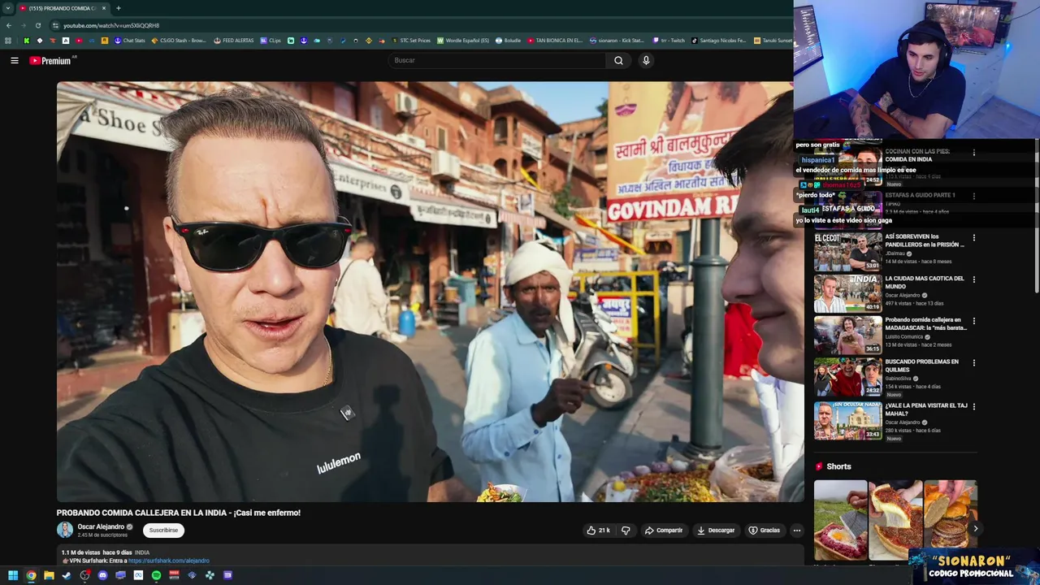This screenshot has height=585, width=1040.
Task: Like the video with 21 k likes
Action: pyautogui.click(x=598, y=531)
